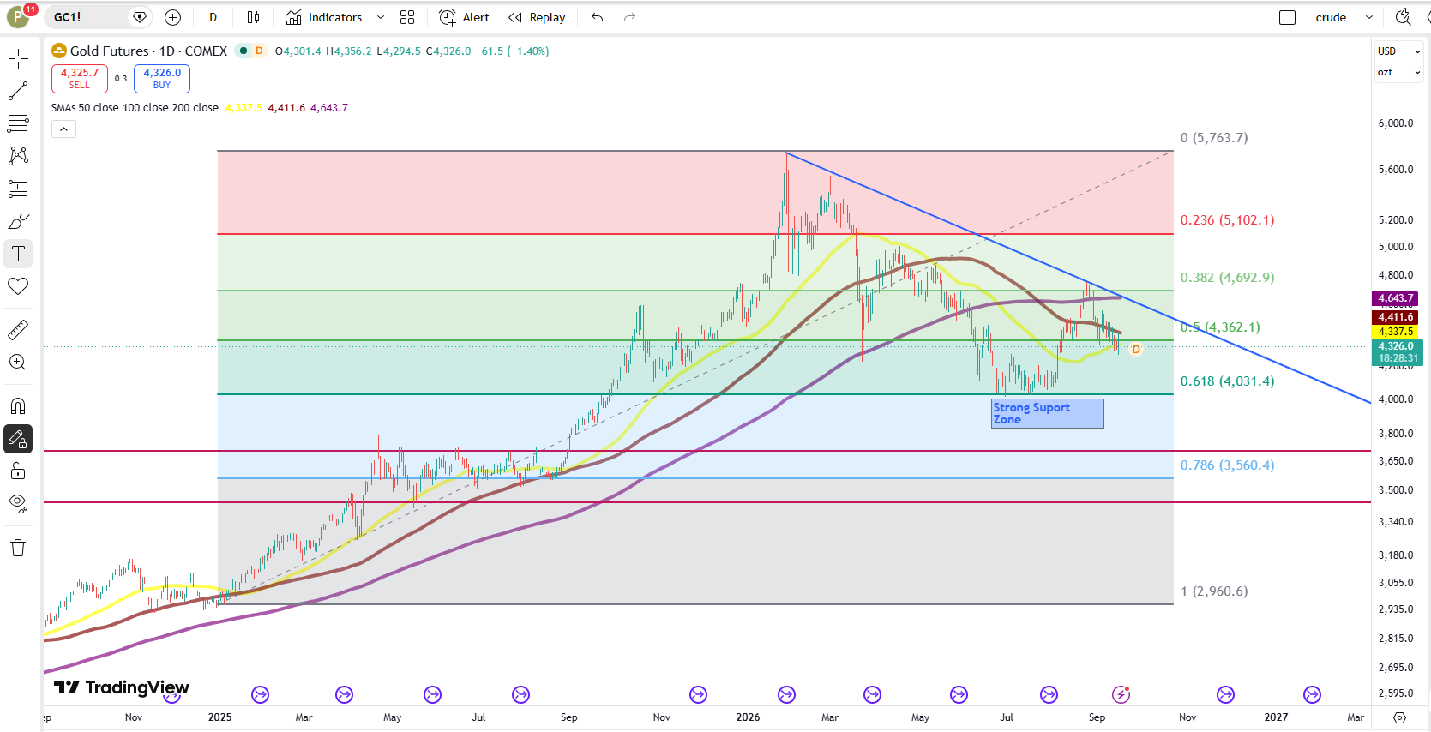Select the trend line drawing tool
The image size is (1431, 732).
(18, 91)
